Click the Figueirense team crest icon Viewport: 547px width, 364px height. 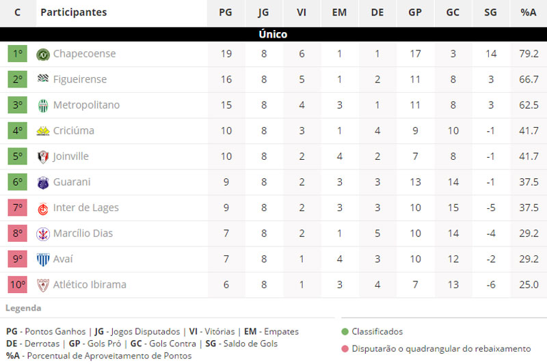coord(43,79)
